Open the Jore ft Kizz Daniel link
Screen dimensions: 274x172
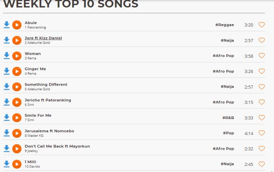[x=43, y=38]
